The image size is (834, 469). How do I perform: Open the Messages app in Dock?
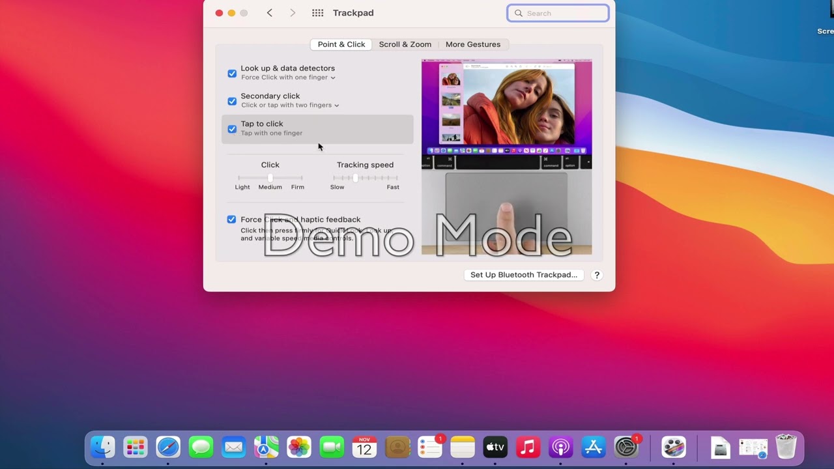(x=201, y=447)
